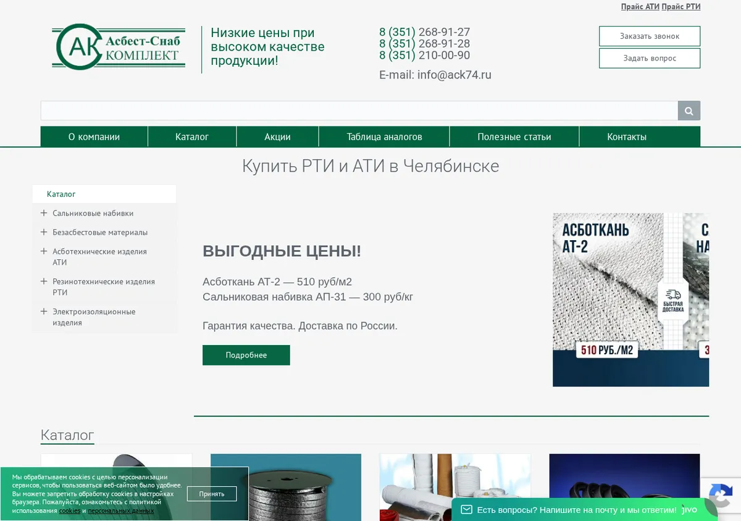The height and width of the screenshot is (521, 741).
Task: Open the Jivo mail envelope icon
Action: point(466,510)
